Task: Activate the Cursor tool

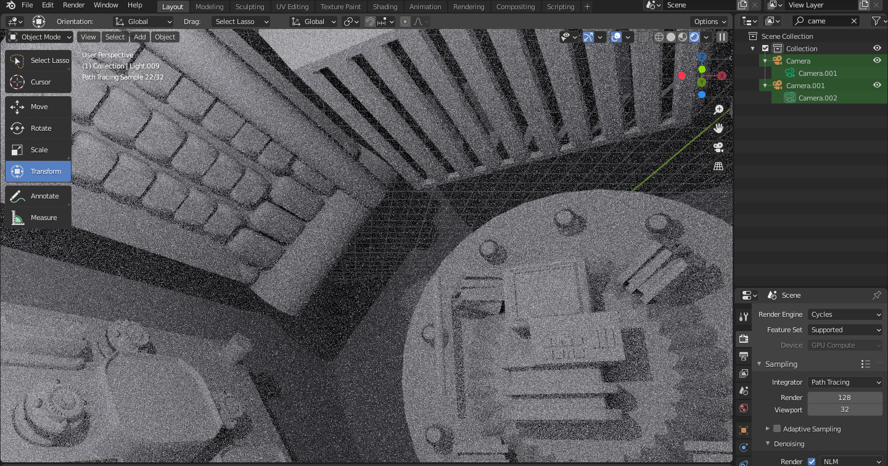Action: tap(38, 82)
